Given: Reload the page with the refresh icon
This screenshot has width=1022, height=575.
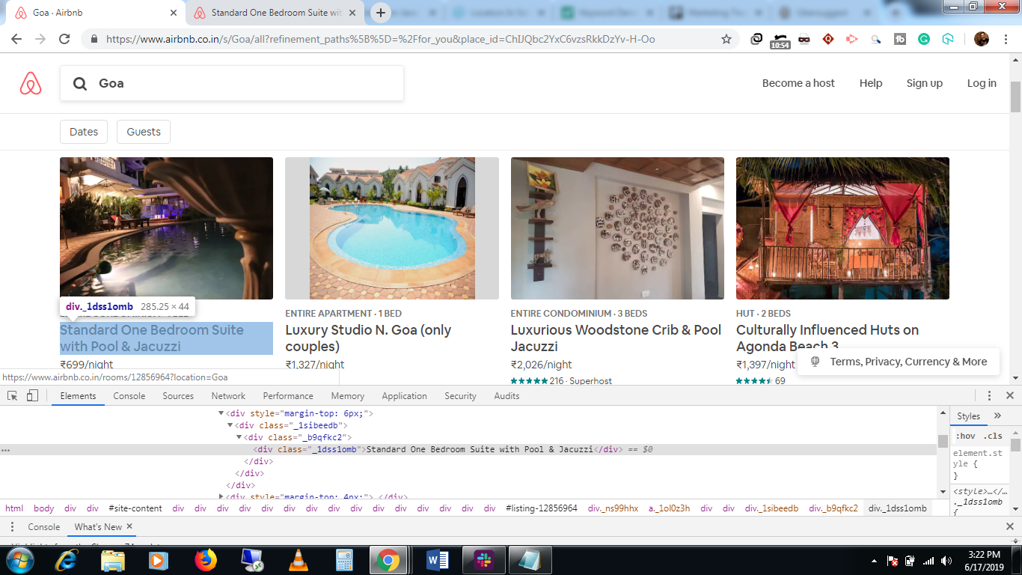Looking at the screenshot, I should tap(64, 39).
